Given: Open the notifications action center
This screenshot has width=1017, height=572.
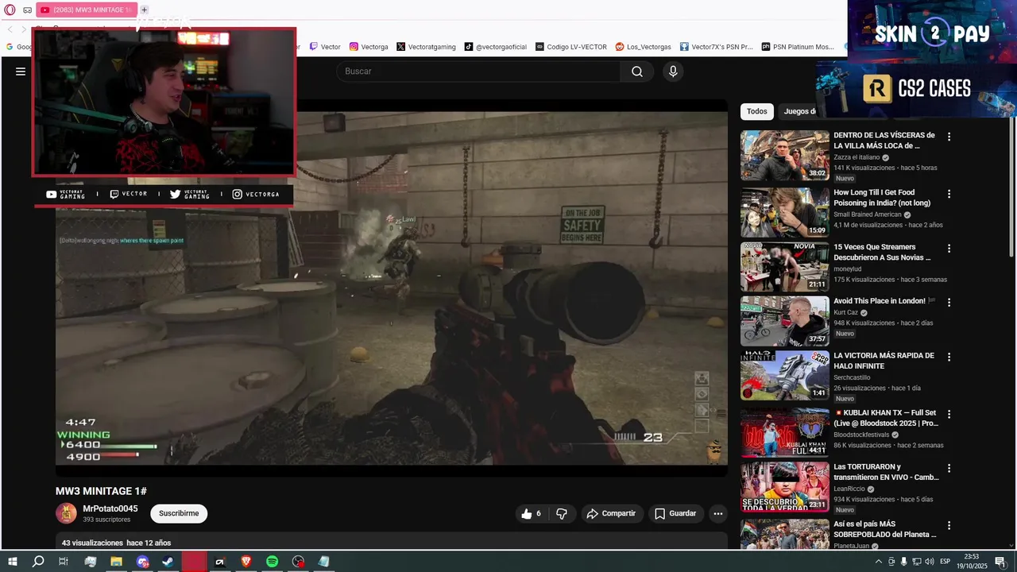Looking at the screenshot, I should 1000,562.
